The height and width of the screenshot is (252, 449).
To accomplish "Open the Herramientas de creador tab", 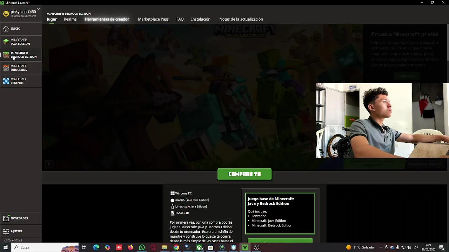I will (107, 19).
